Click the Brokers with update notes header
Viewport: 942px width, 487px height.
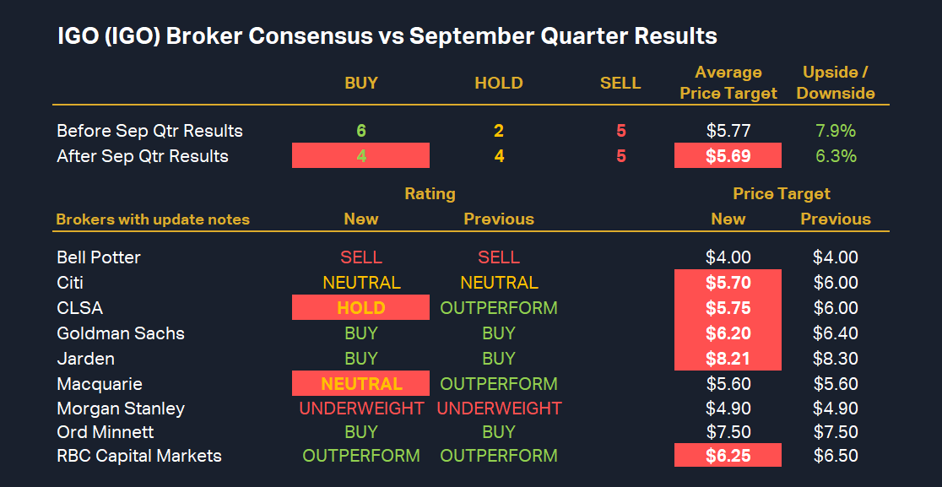point(153,219)
